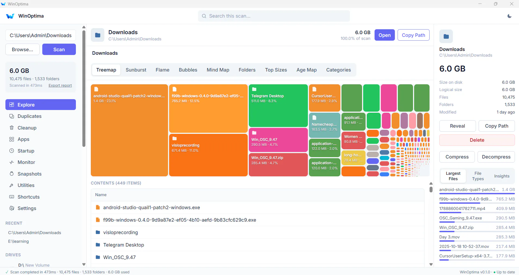This screenshot has width=519, height=275.
Task: Click the Monitor pulse icon
Action: (x=12, y=162)
